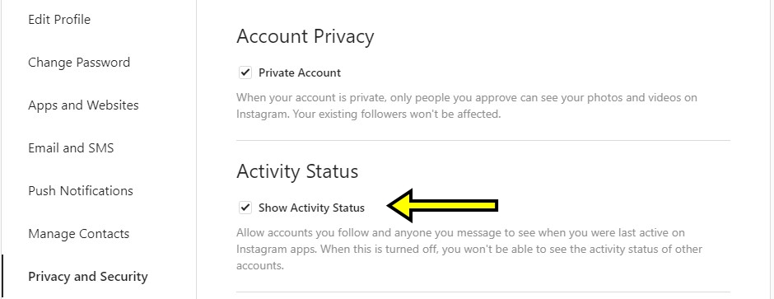
Task: Click the private account description paragraph
Action: point(467,106)
